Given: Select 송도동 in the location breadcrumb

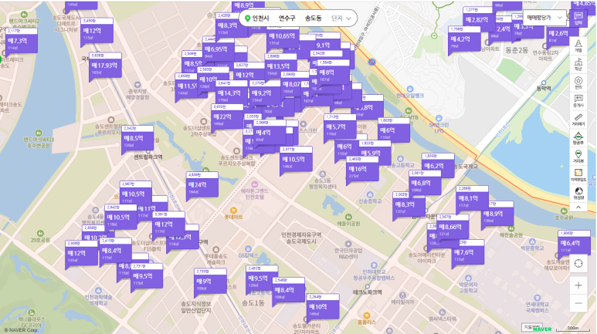Looking at the screenshot, I should point(313,19).
